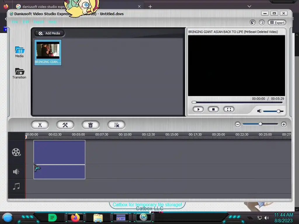
Task: Click the music track note icon
Action: point(16,186)
